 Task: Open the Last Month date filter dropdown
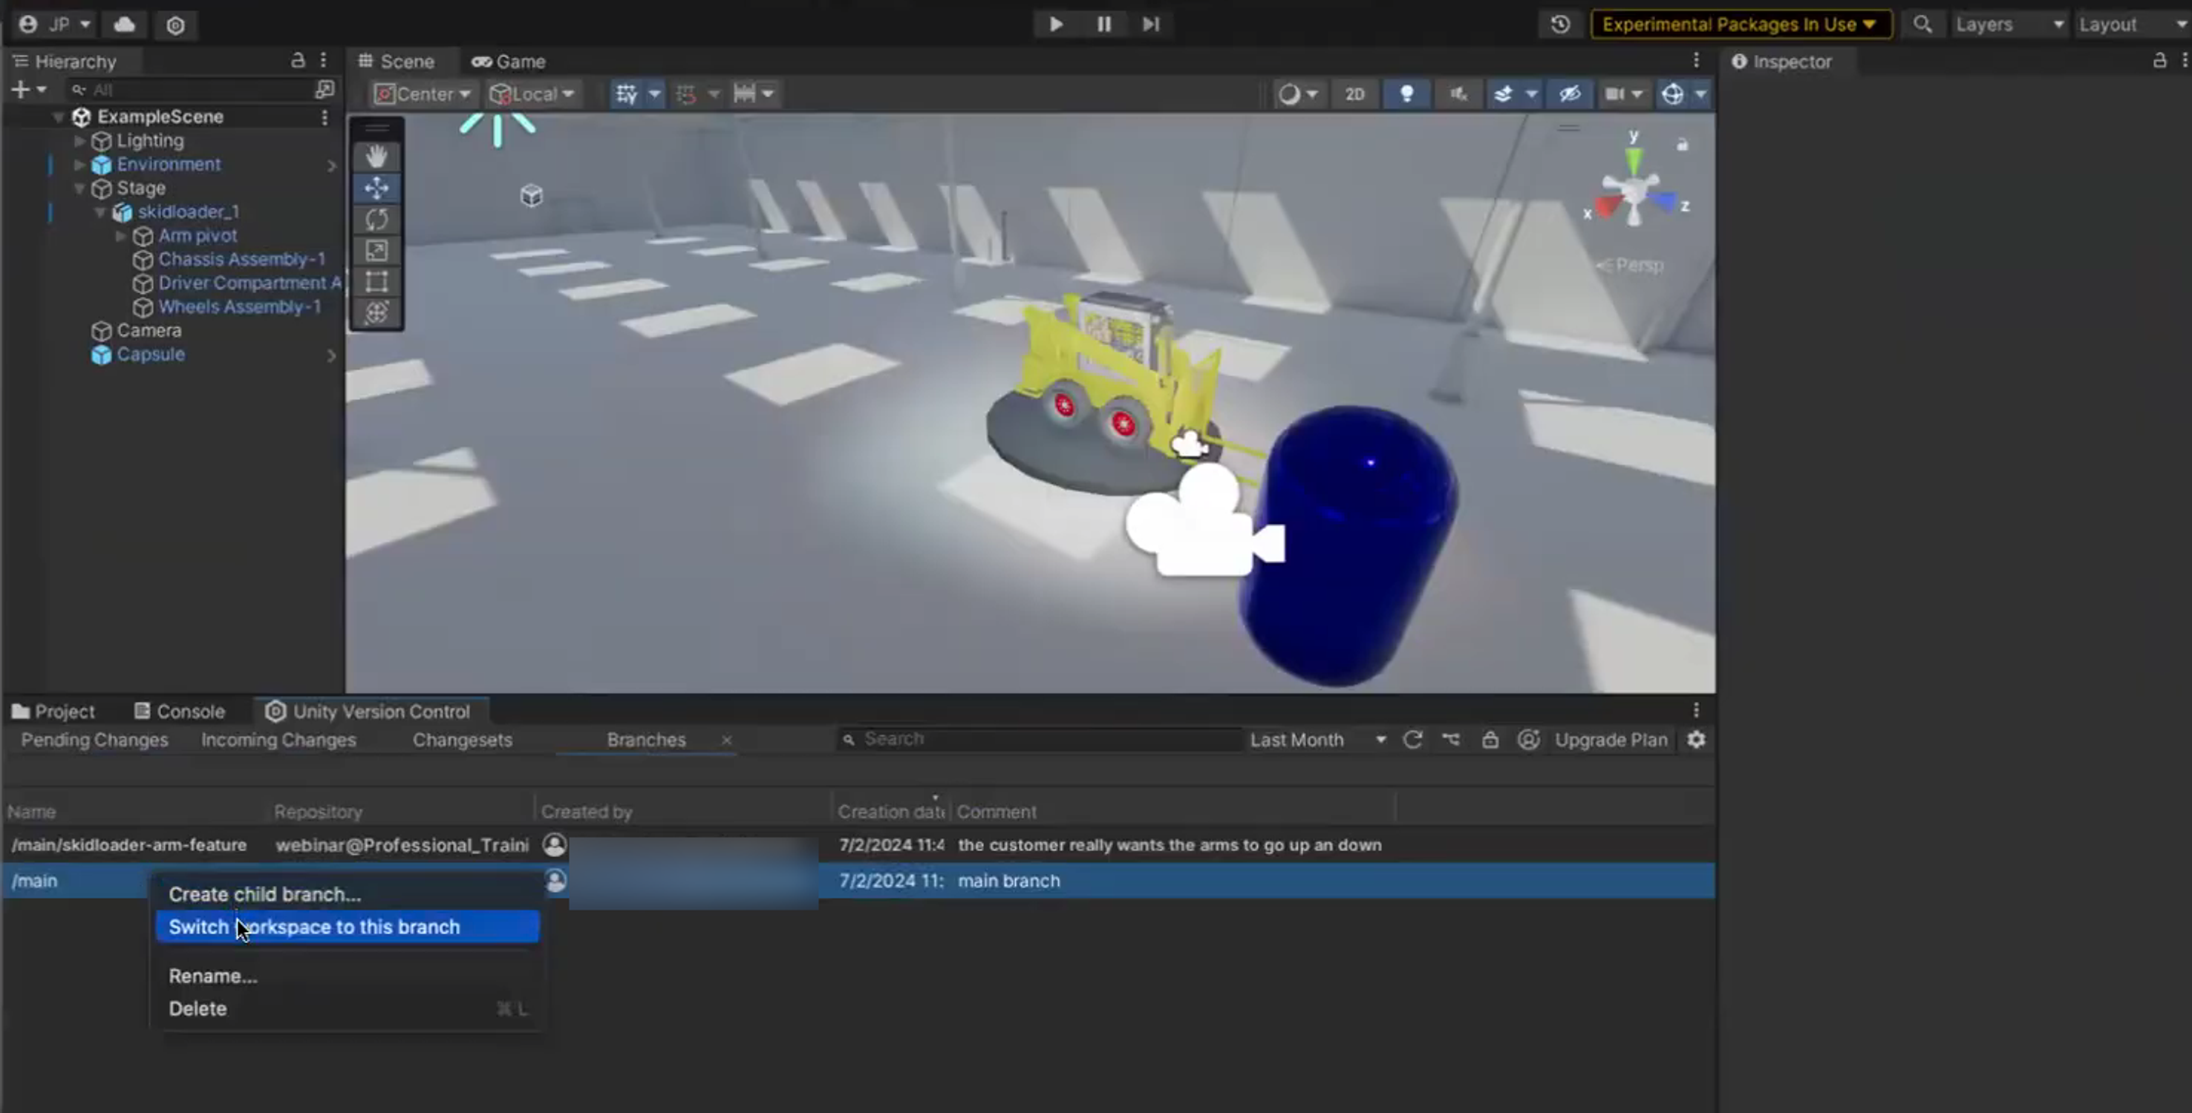1317,740
